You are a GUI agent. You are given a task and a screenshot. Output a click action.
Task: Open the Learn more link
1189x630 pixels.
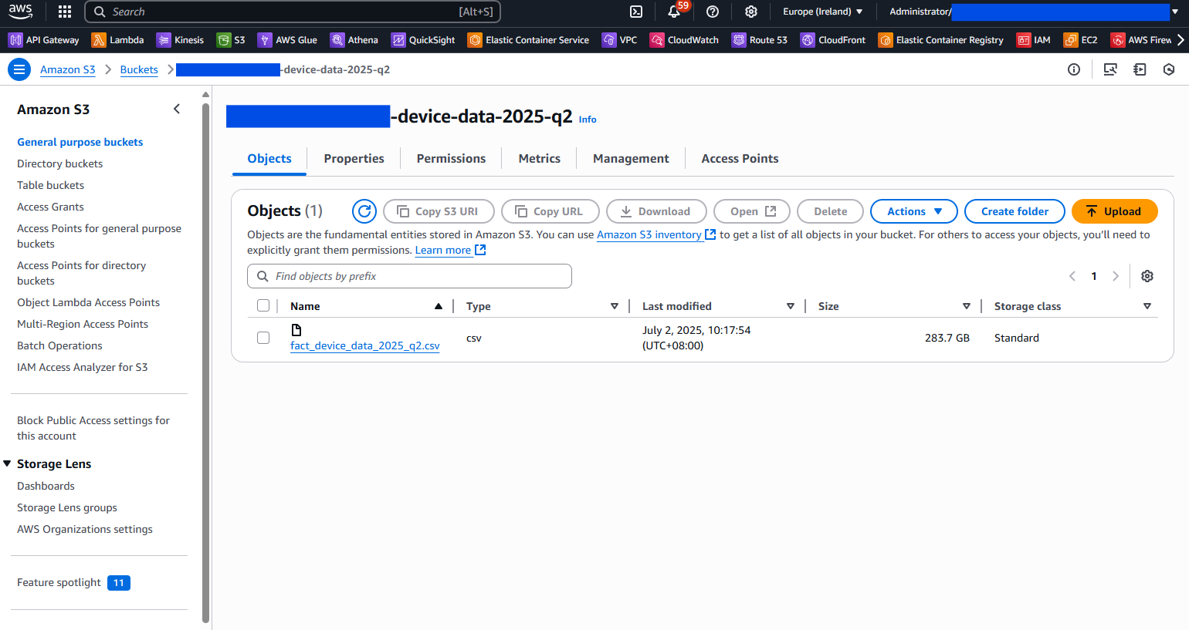450,250
